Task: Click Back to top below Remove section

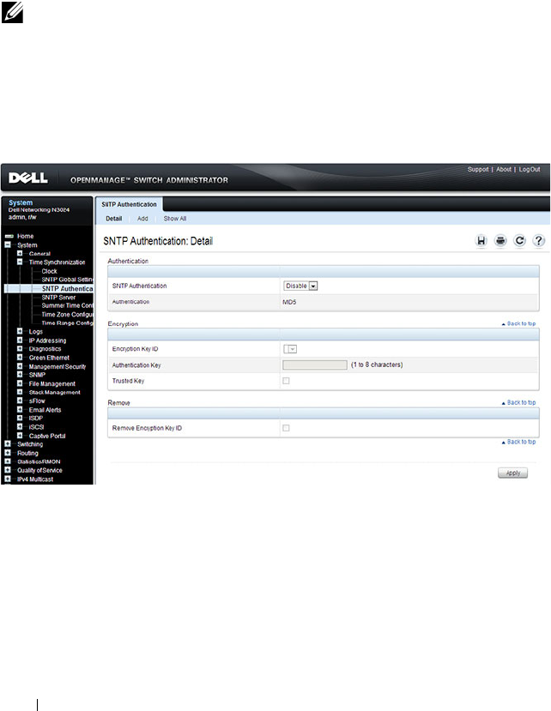Action: tap(518, 442)
